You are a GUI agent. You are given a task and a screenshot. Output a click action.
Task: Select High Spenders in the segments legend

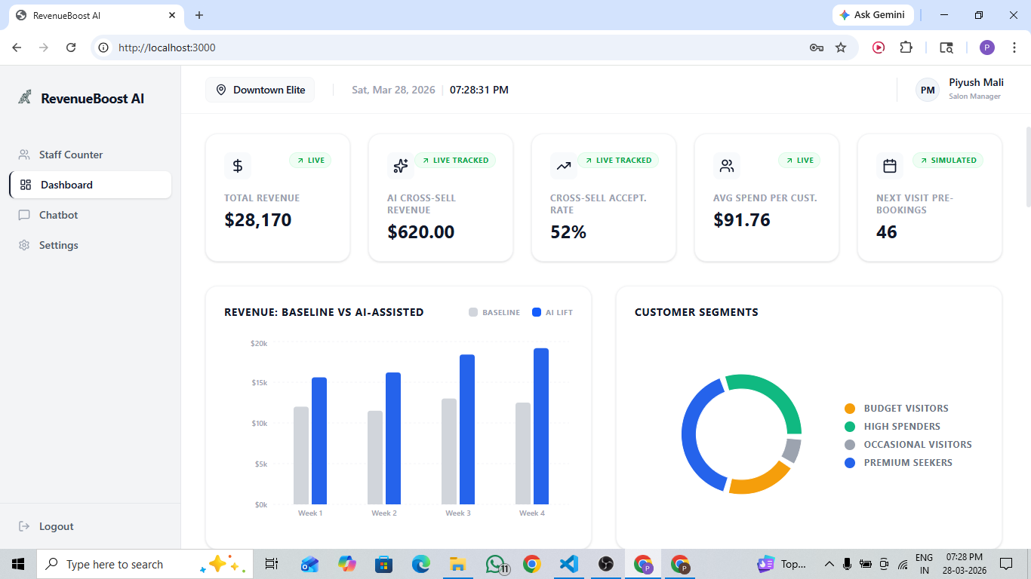893,427
